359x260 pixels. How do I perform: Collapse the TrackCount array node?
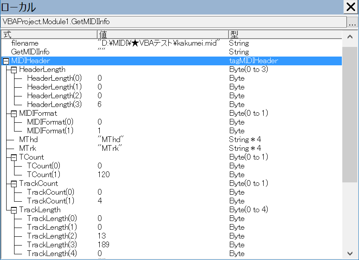click(14, 184)
